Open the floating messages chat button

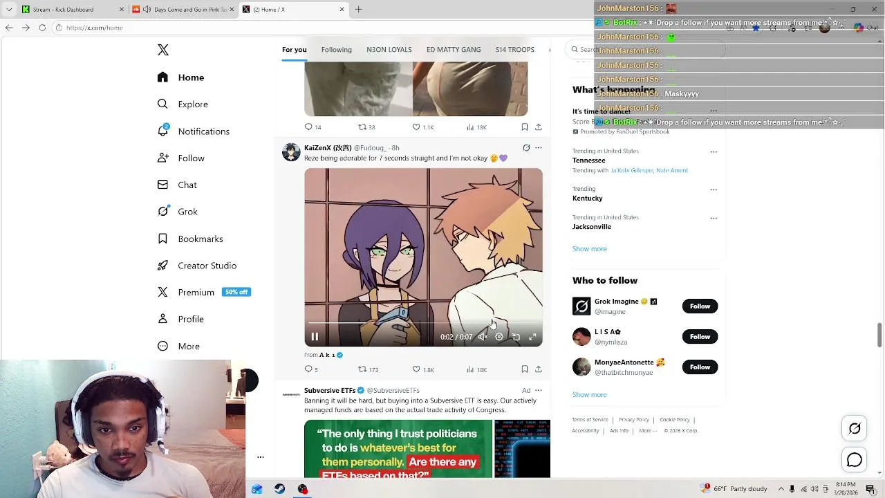[x=855, y=460]
